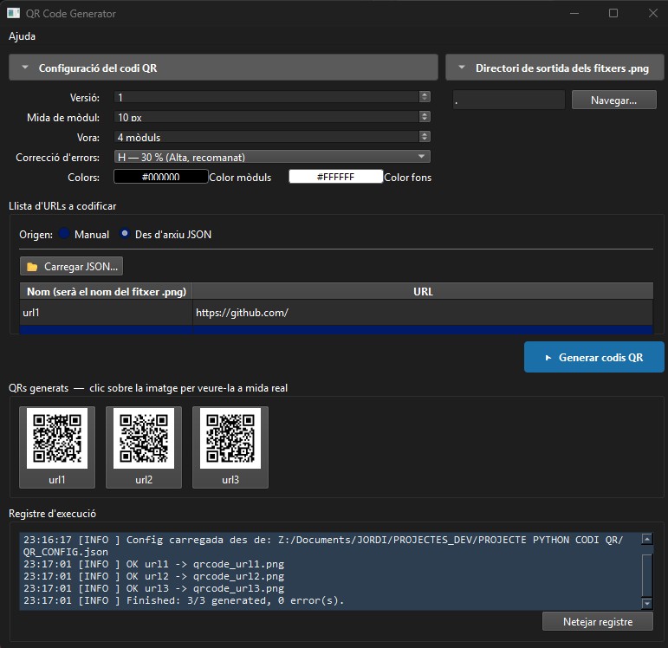Click the log line 'OK url2 -> qrcode_url2.png'
The height and width of the screenshot is (648, 668).
pyautogui.click(x=154, y=576)
